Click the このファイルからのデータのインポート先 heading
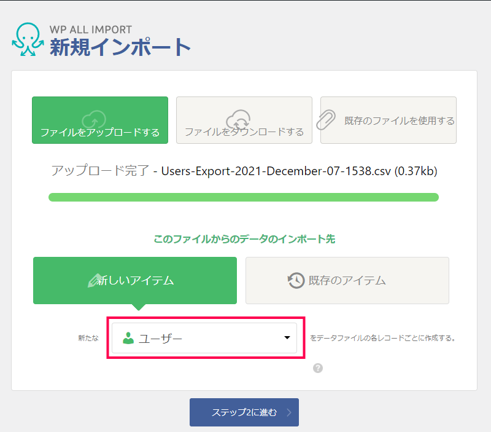The width and height of the screenshot is (491, 432). 244,239
